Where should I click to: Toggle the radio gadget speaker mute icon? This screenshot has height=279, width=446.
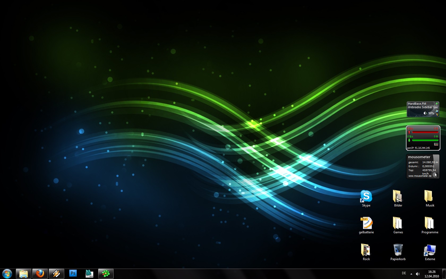425,113
